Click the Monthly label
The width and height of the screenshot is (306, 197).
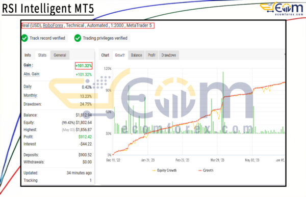pos(31,96)
